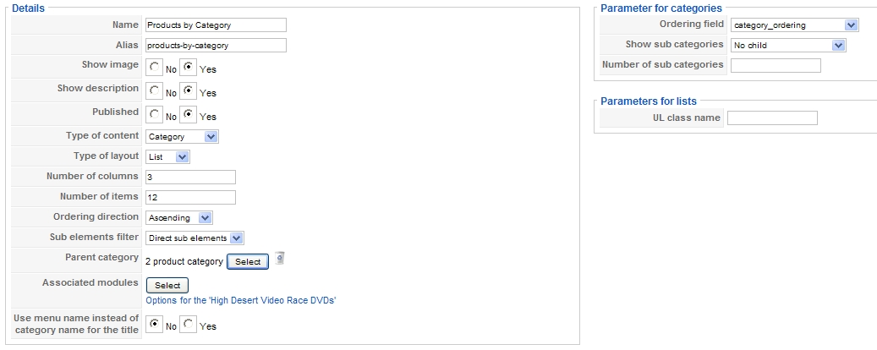This screenshot has width=877, height=350.
Task: Focus the Alias input field
Action: 216,45
